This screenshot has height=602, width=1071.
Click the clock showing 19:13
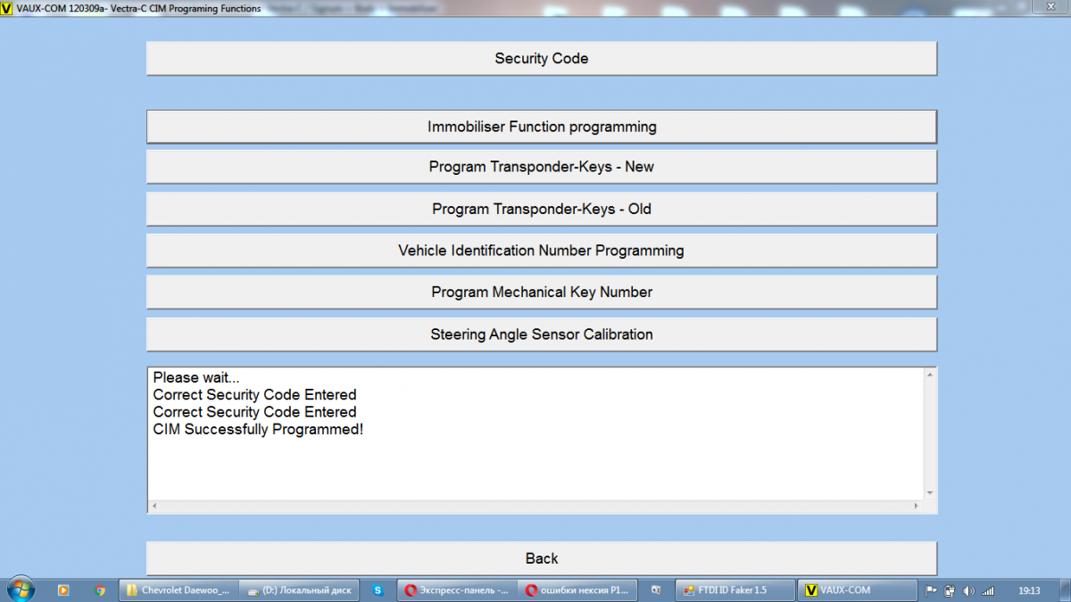[x=1029, y=590]
